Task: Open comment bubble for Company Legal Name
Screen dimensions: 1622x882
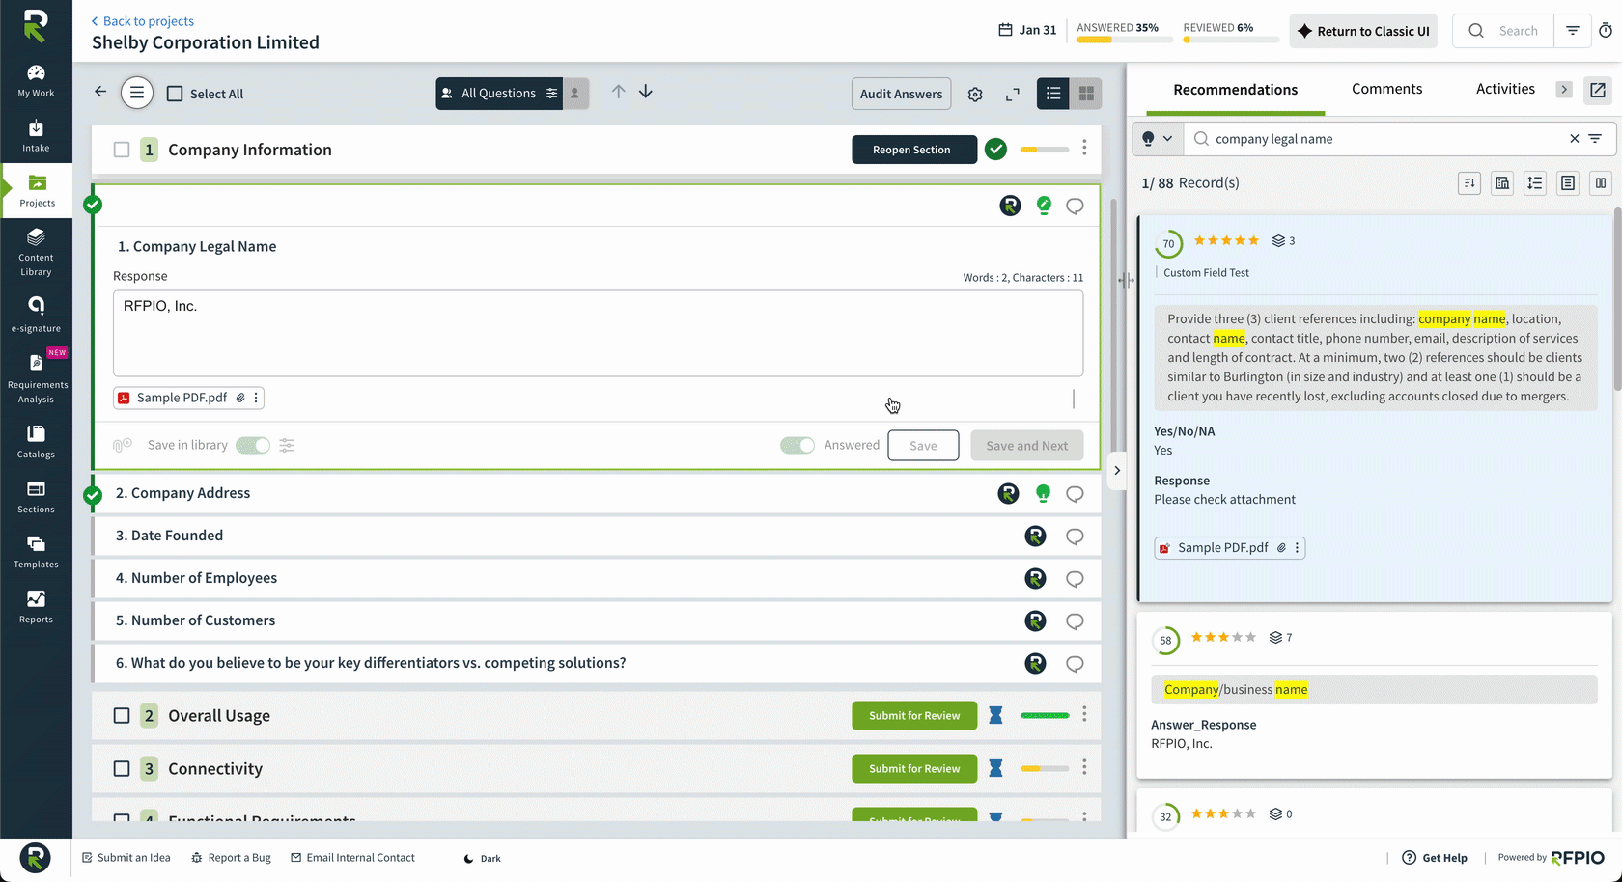Action: pos(1075,206)
